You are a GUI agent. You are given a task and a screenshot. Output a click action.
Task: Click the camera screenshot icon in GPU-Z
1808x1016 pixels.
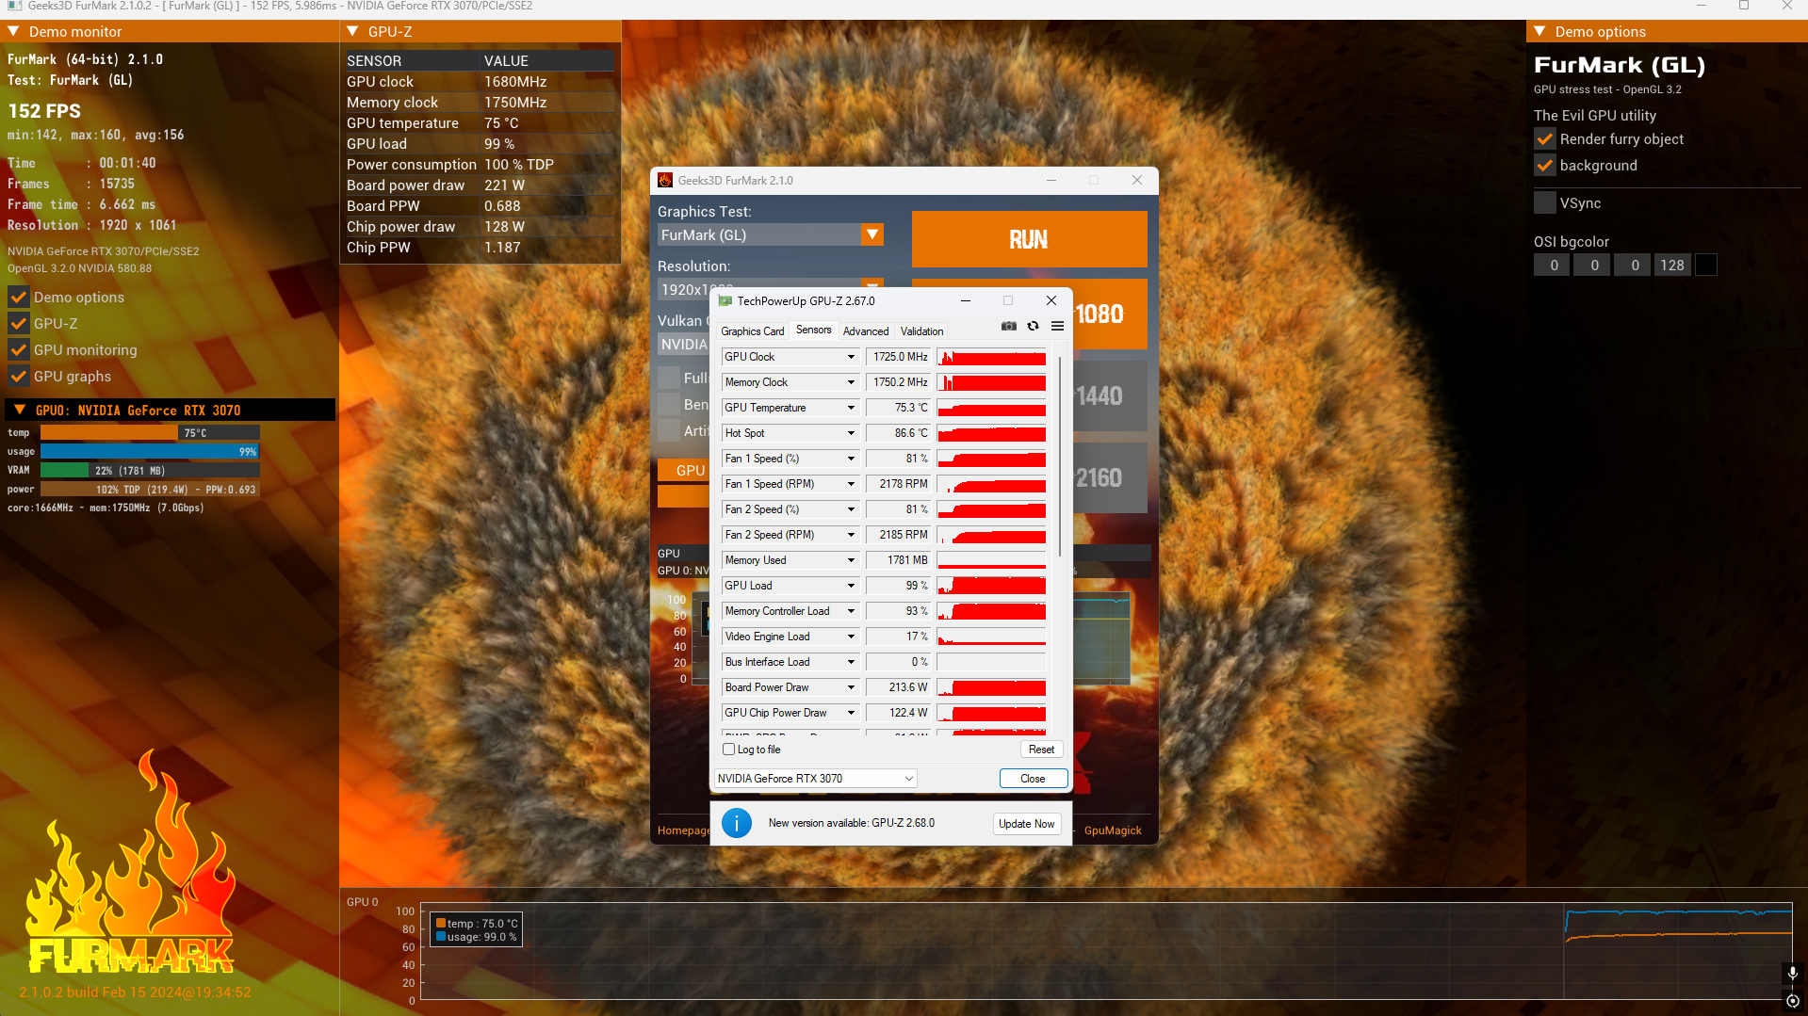[x=1009, y=326]
